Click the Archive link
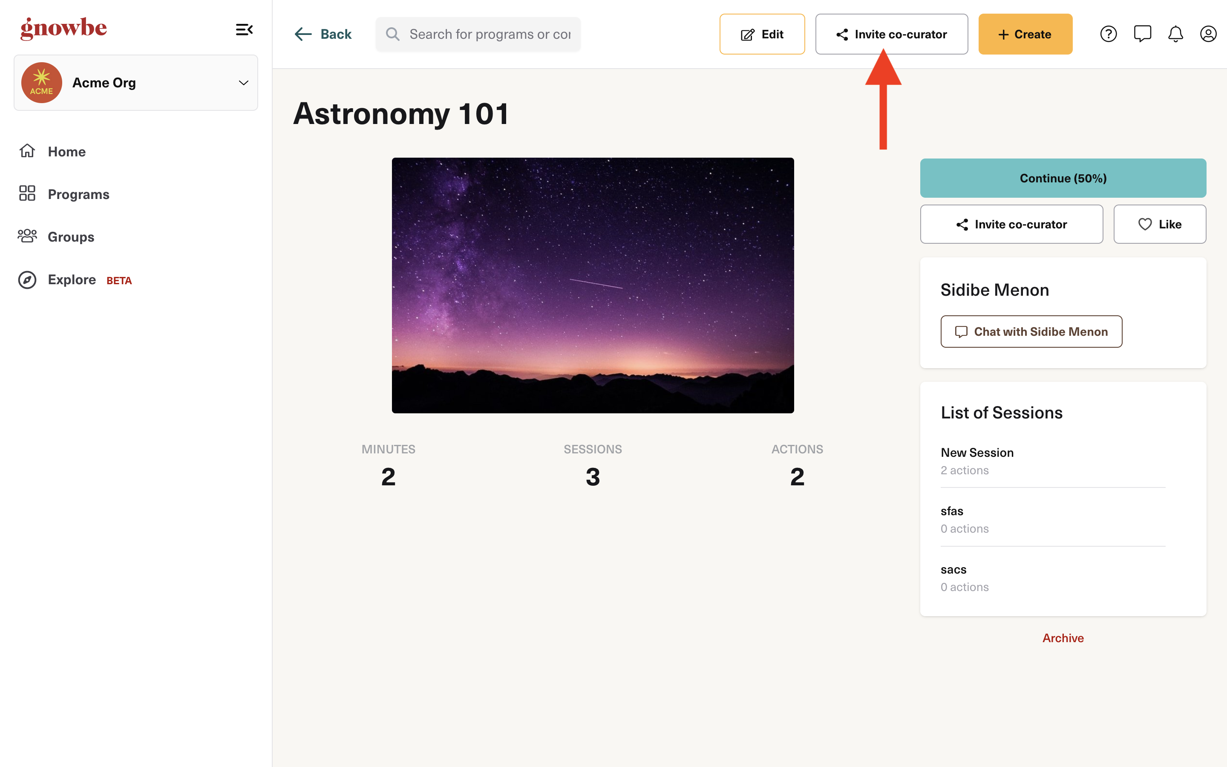The width and height of the screenshot is (1227, 767). 1063,638
